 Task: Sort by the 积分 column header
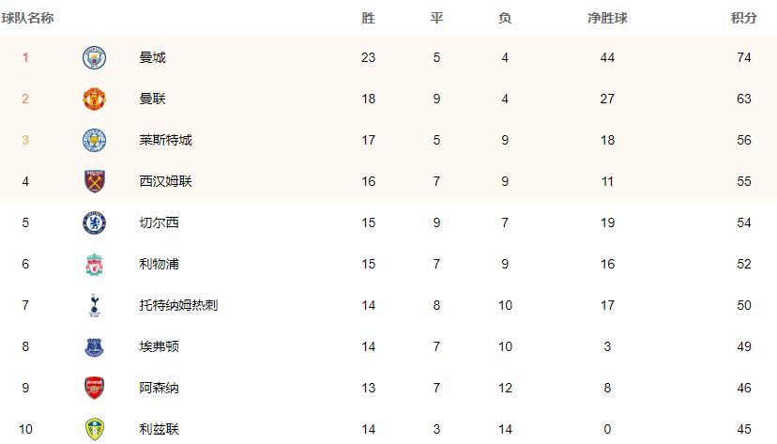click(744, 19)
